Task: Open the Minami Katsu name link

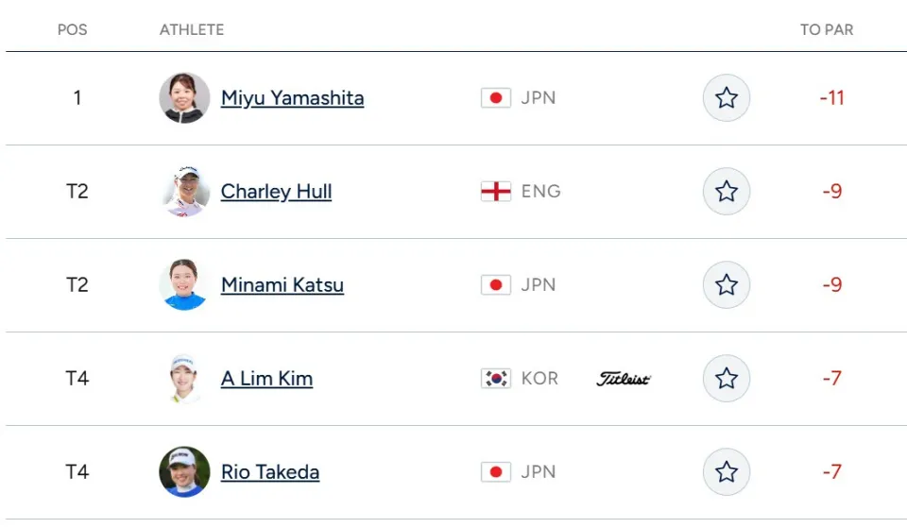Action: 282,284
